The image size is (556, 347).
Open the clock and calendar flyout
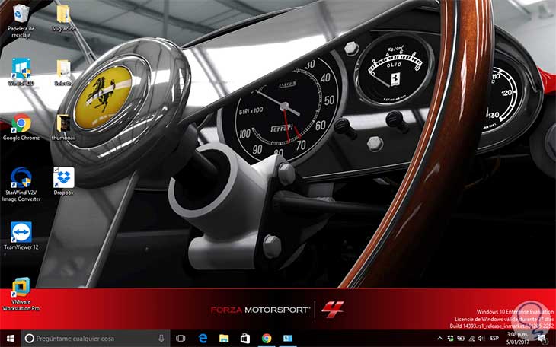click(517, 339)
